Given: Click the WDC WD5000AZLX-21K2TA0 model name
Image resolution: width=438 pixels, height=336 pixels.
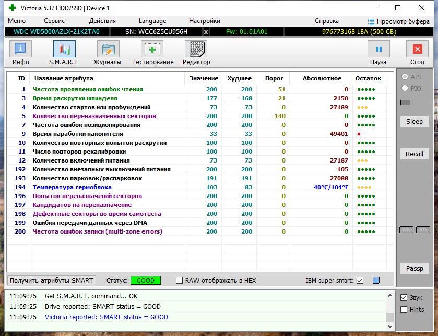Looking at the screenshot, I should [x=56, y=32].
